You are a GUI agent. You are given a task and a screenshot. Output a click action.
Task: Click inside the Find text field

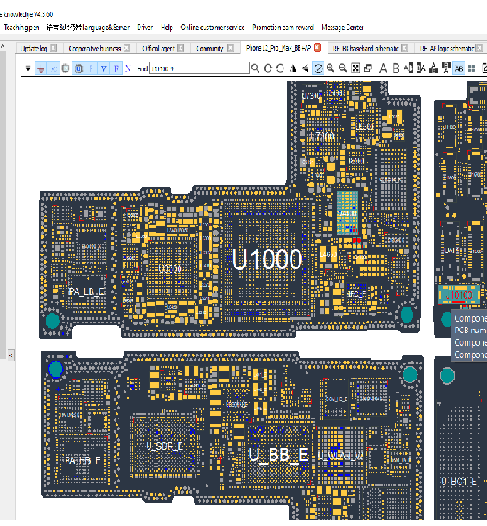[199, 68]
